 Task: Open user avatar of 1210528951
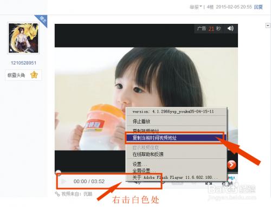point(23,38)
